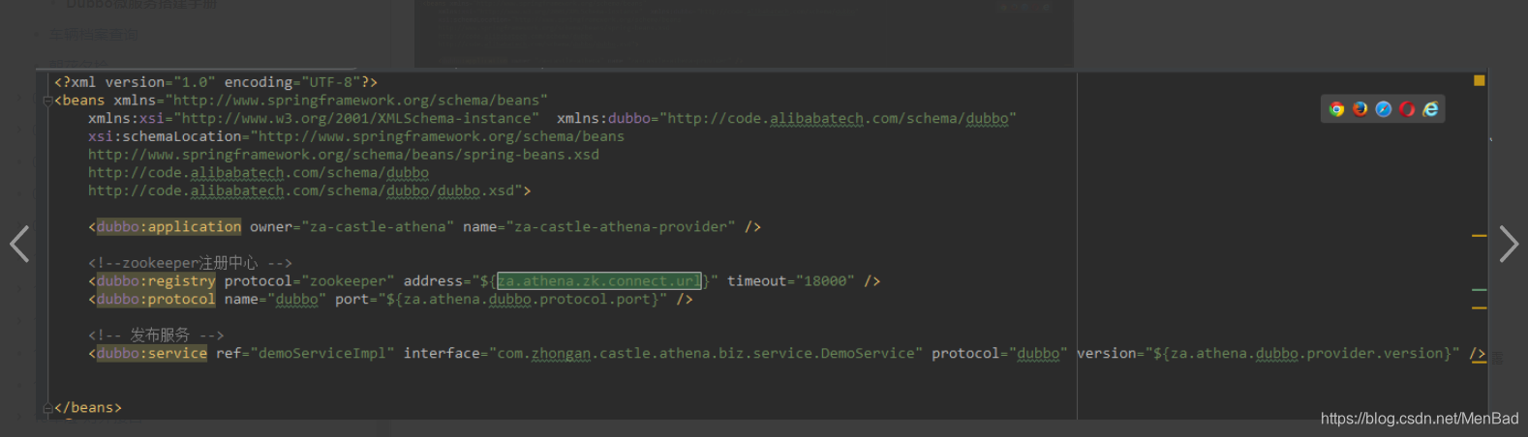
Task: Click the spring-beans.xsd schema URL
Action: pyautogui.click(x=344, y=155)
